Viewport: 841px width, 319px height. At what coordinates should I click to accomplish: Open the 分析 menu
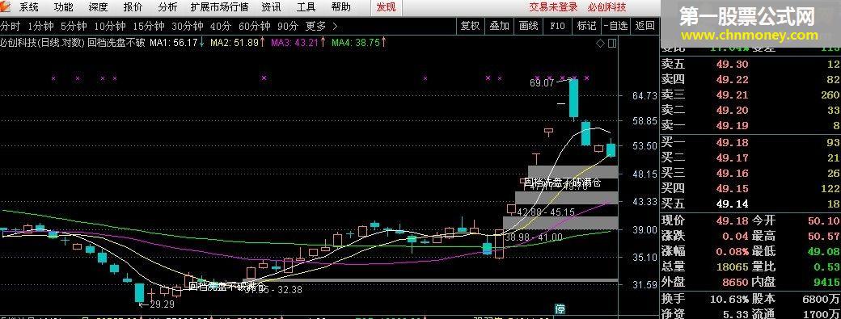[167, 7]
